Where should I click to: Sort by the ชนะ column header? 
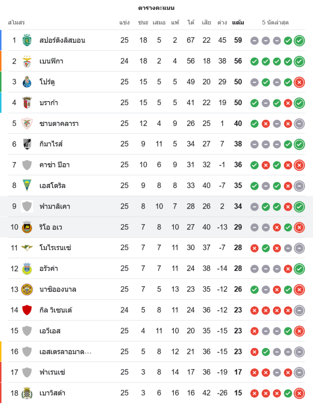pos(143,22)
